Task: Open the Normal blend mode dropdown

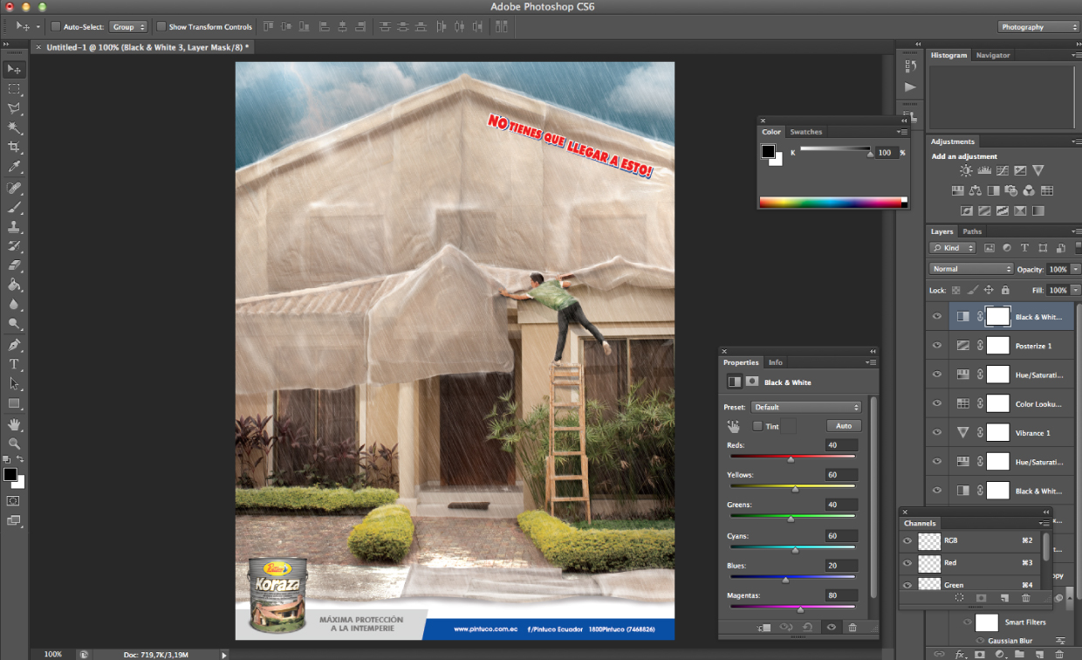Action: pyautogui.click(x=970, y=269)
